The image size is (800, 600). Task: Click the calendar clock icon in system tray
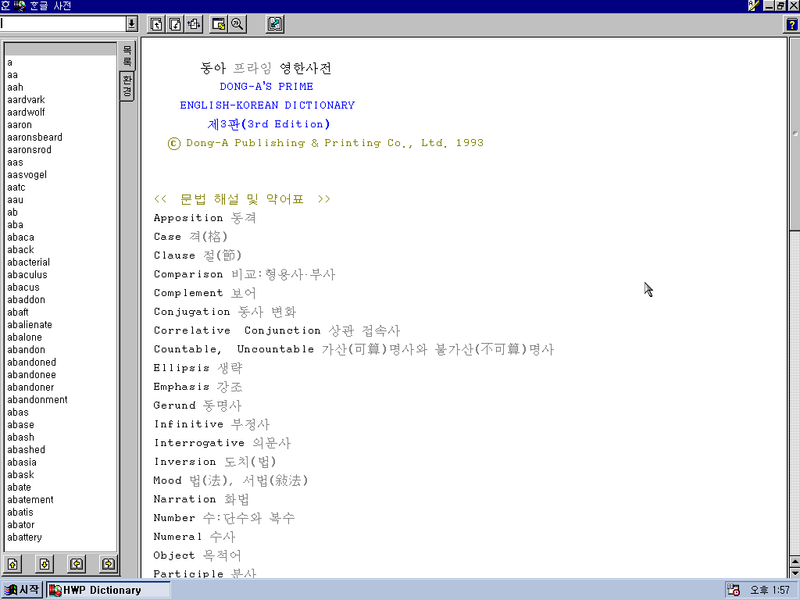(x=733, y=590)
